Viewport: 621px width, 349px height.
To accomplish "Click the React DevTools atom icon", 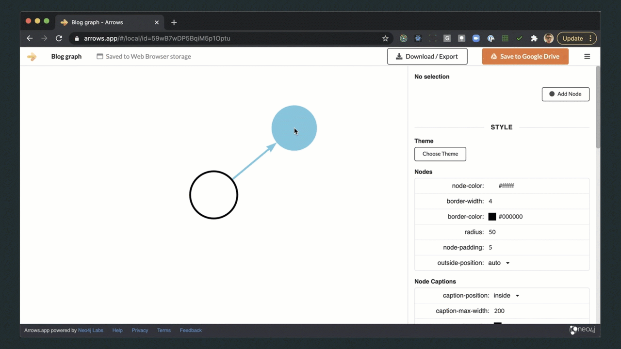I will tap(418, 38).
